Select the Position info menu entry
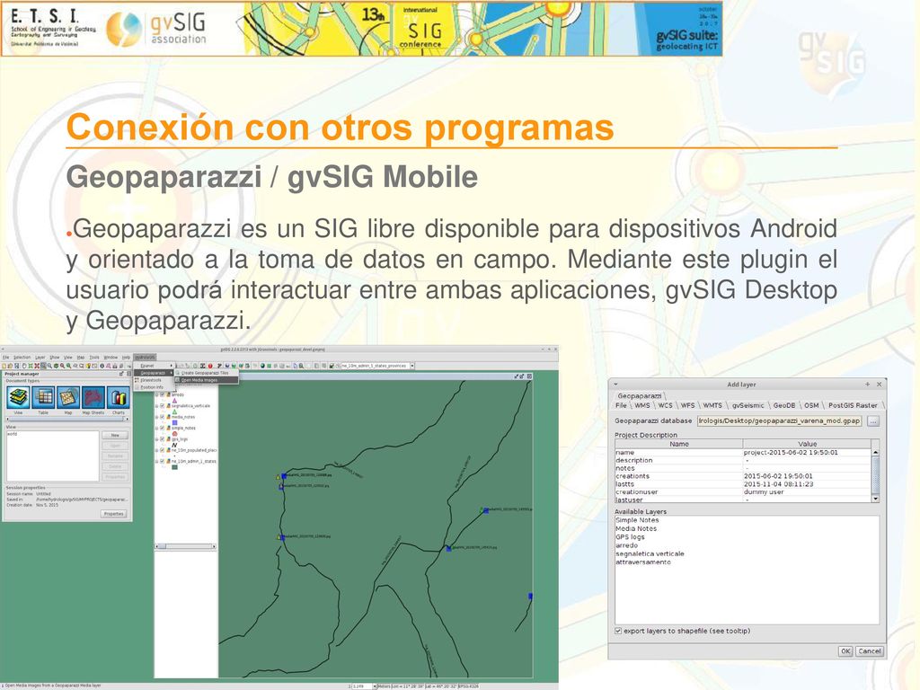Viewport: 920px width, 690px height. click(154, 387)
